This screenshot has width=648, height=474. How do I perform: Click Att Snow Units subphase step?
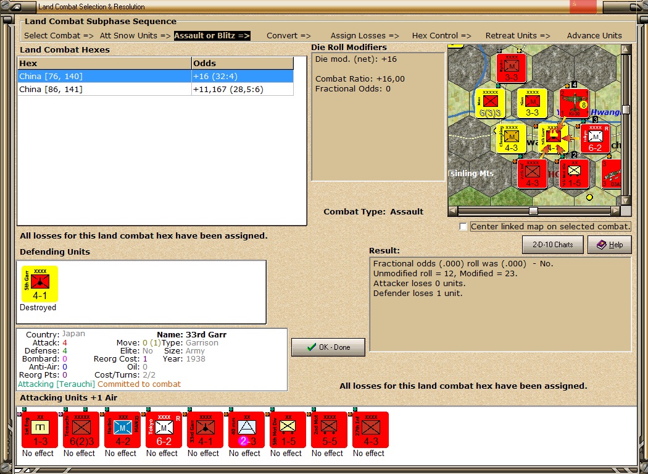click(135, 36)
